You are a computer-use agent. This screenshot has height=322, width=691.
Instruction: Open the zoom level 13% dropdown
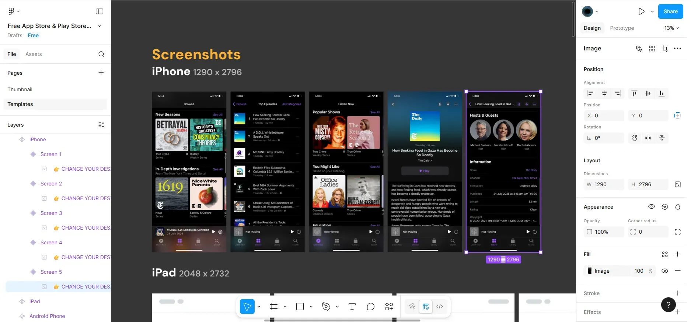(671, 28)
